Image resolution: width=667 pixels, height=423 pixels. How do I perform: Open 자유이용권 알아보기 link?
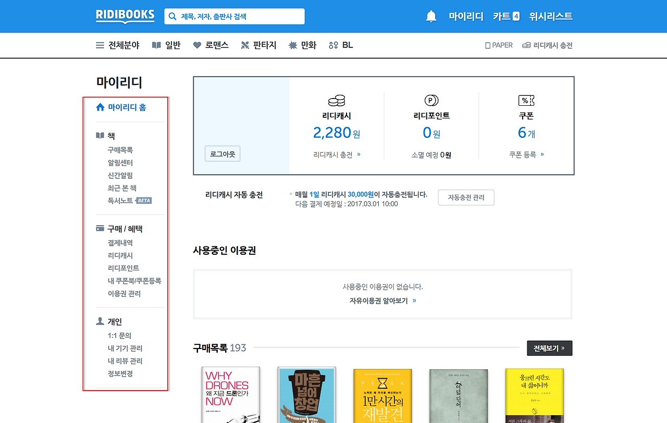click(383, 301)
